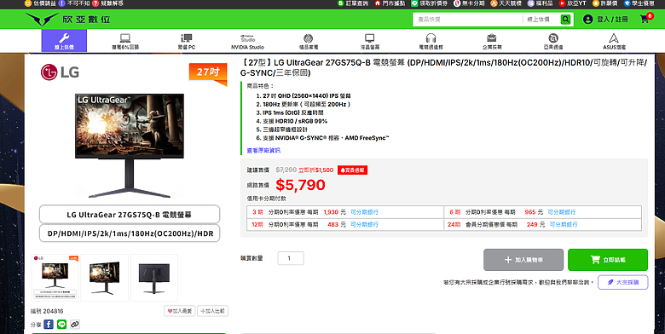Click the green 立即結帳 checkout button
Image resolution: width=665 pixels, height=334 pixels.
pos(608,260)
